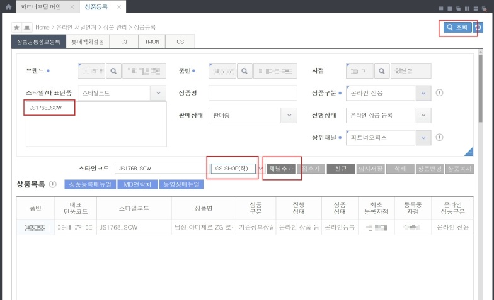Click the 채널추가 button
Screen dimensions: 494x300
281,169
